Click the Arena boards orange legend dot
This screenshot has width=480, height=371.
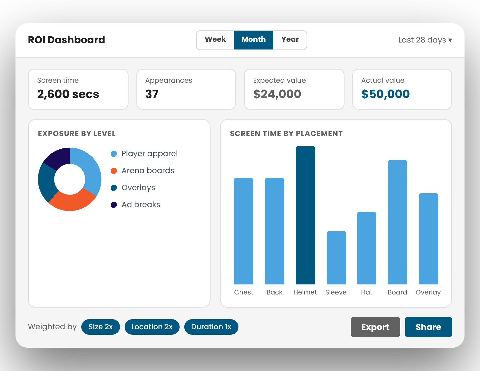tap(114, 171)
